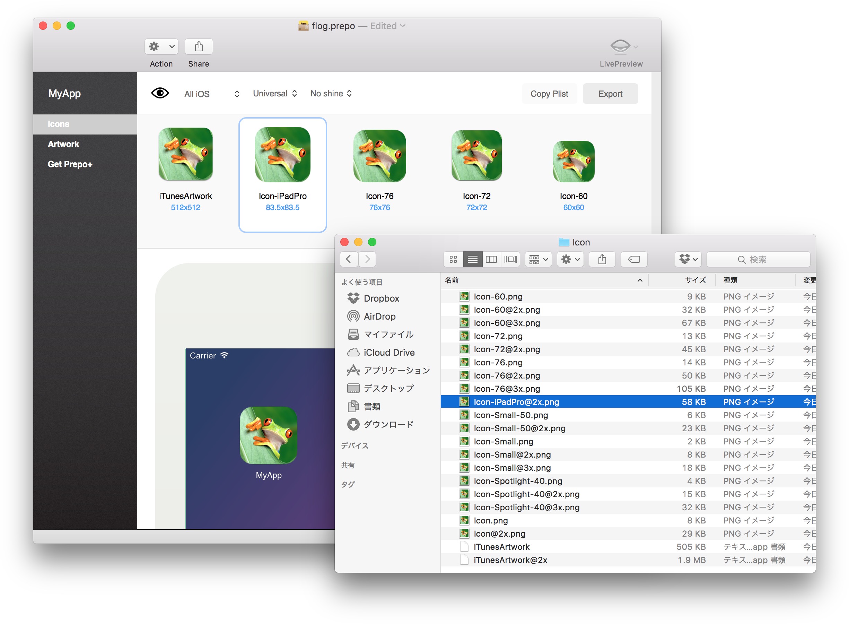Switch Finder to Cover Flow view

click(x=510, y=259)
